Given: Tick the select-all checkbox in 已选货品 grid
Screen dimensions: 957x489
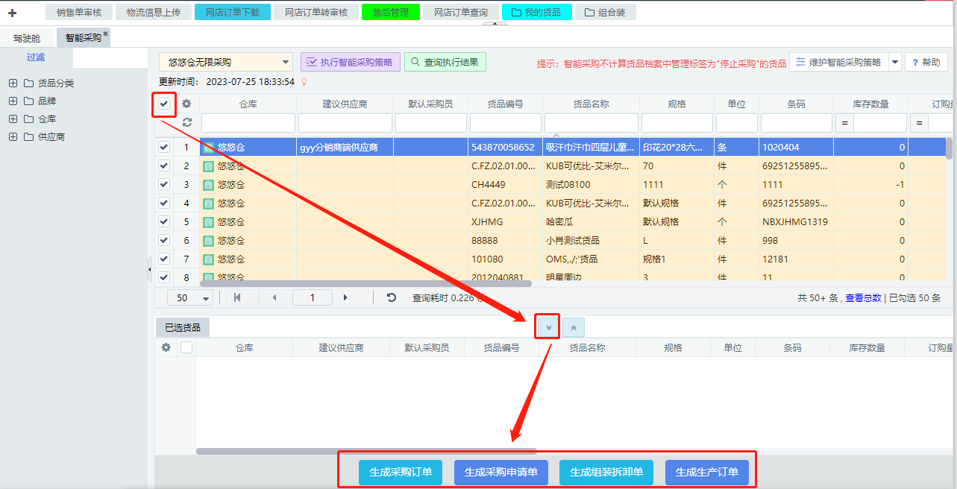Looking at the screenshot, I should coord(186,347).
